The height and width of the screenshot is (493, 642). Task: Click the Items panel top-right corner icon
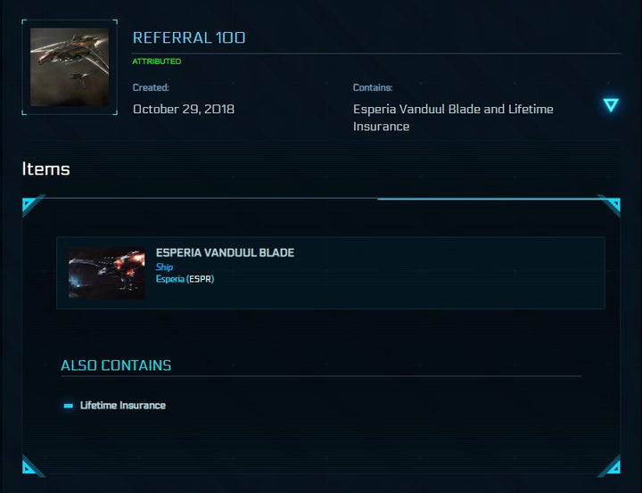click(x=610, y=206)
